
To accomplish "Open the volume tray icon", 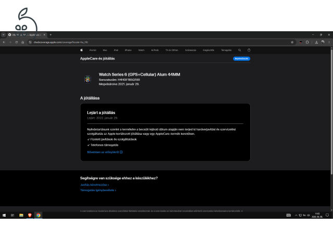I will (x=309, y=215).
